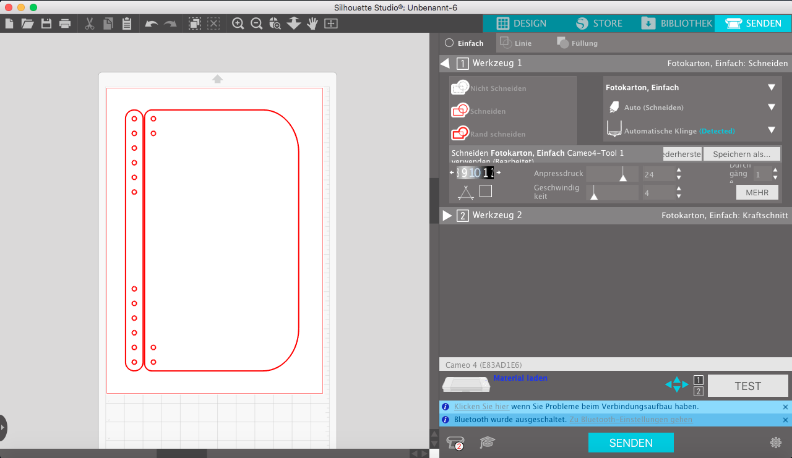Click the triangle line segment overcut icon
Image resolution: width=792 pixels, height=458 pixels.
click(466, 192)
